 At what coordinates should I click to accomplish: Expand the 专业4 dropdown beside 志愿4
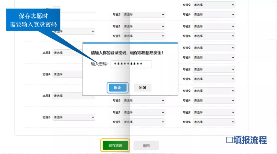point(214,79)
